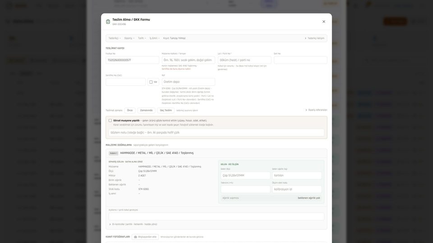
Task: Click the Açıklama / şartlı kabul gerekçesi field
Action: [x=216, y=216]
